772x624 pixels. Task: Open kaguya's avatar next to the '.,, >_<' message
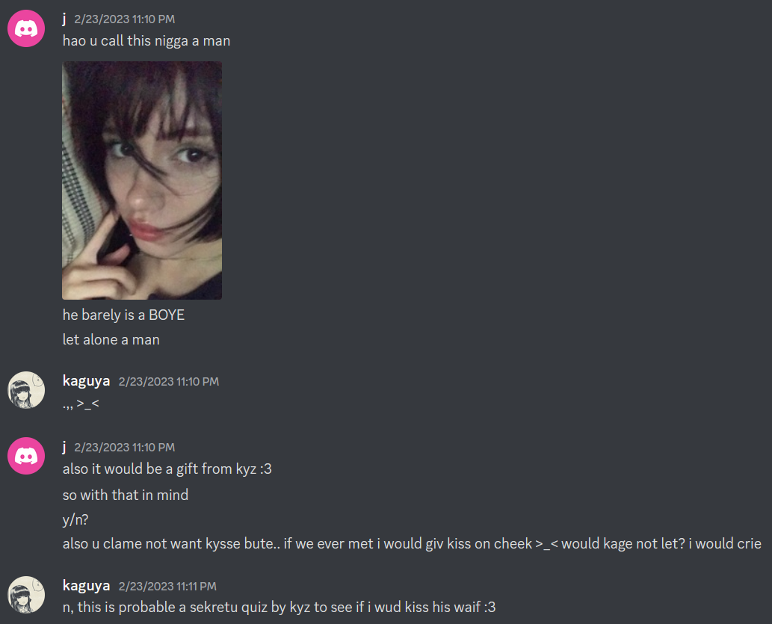click(x=26, y=390)
